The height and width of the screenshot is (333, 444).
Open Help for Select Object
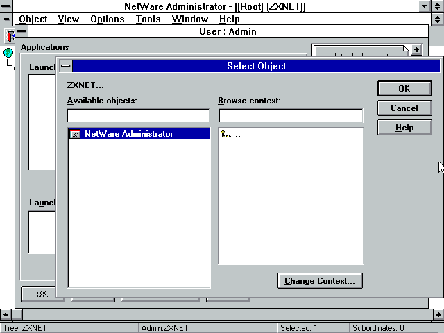pos(404,128)
